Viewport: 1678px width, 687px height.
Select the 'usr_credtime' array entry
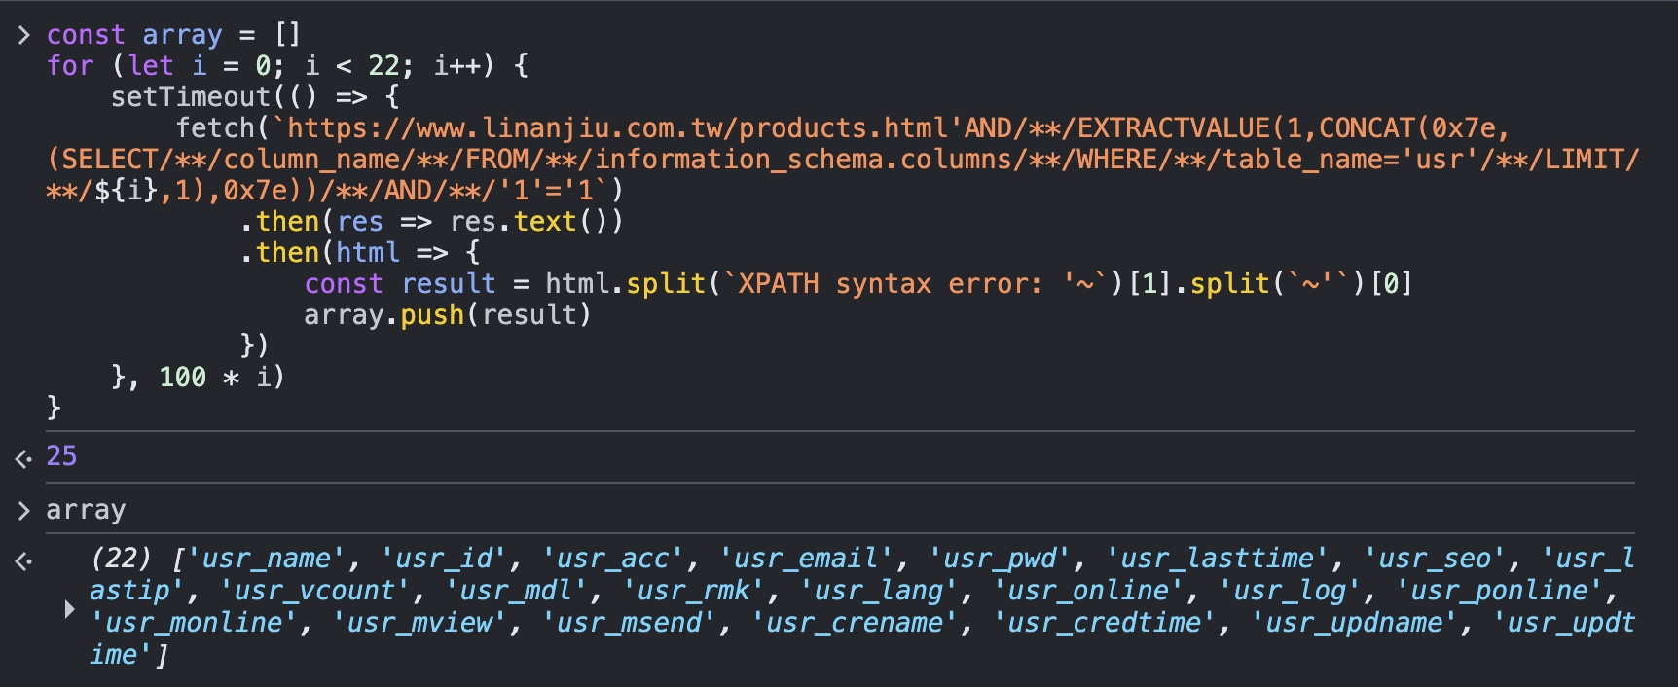(x=1105, y=623)
